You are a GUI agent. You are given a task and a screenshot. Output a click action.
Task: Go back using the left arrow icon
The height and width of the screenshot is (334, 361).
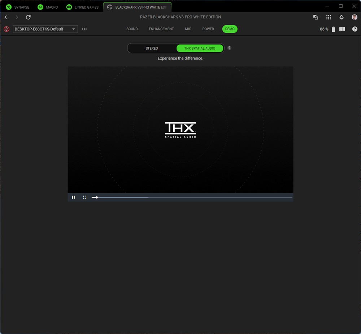coord(6,17)
